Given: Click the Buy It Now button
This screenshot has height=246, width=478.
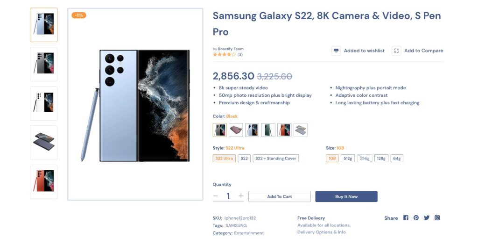Looking at the screenshot, I should [x=346, y=196].
